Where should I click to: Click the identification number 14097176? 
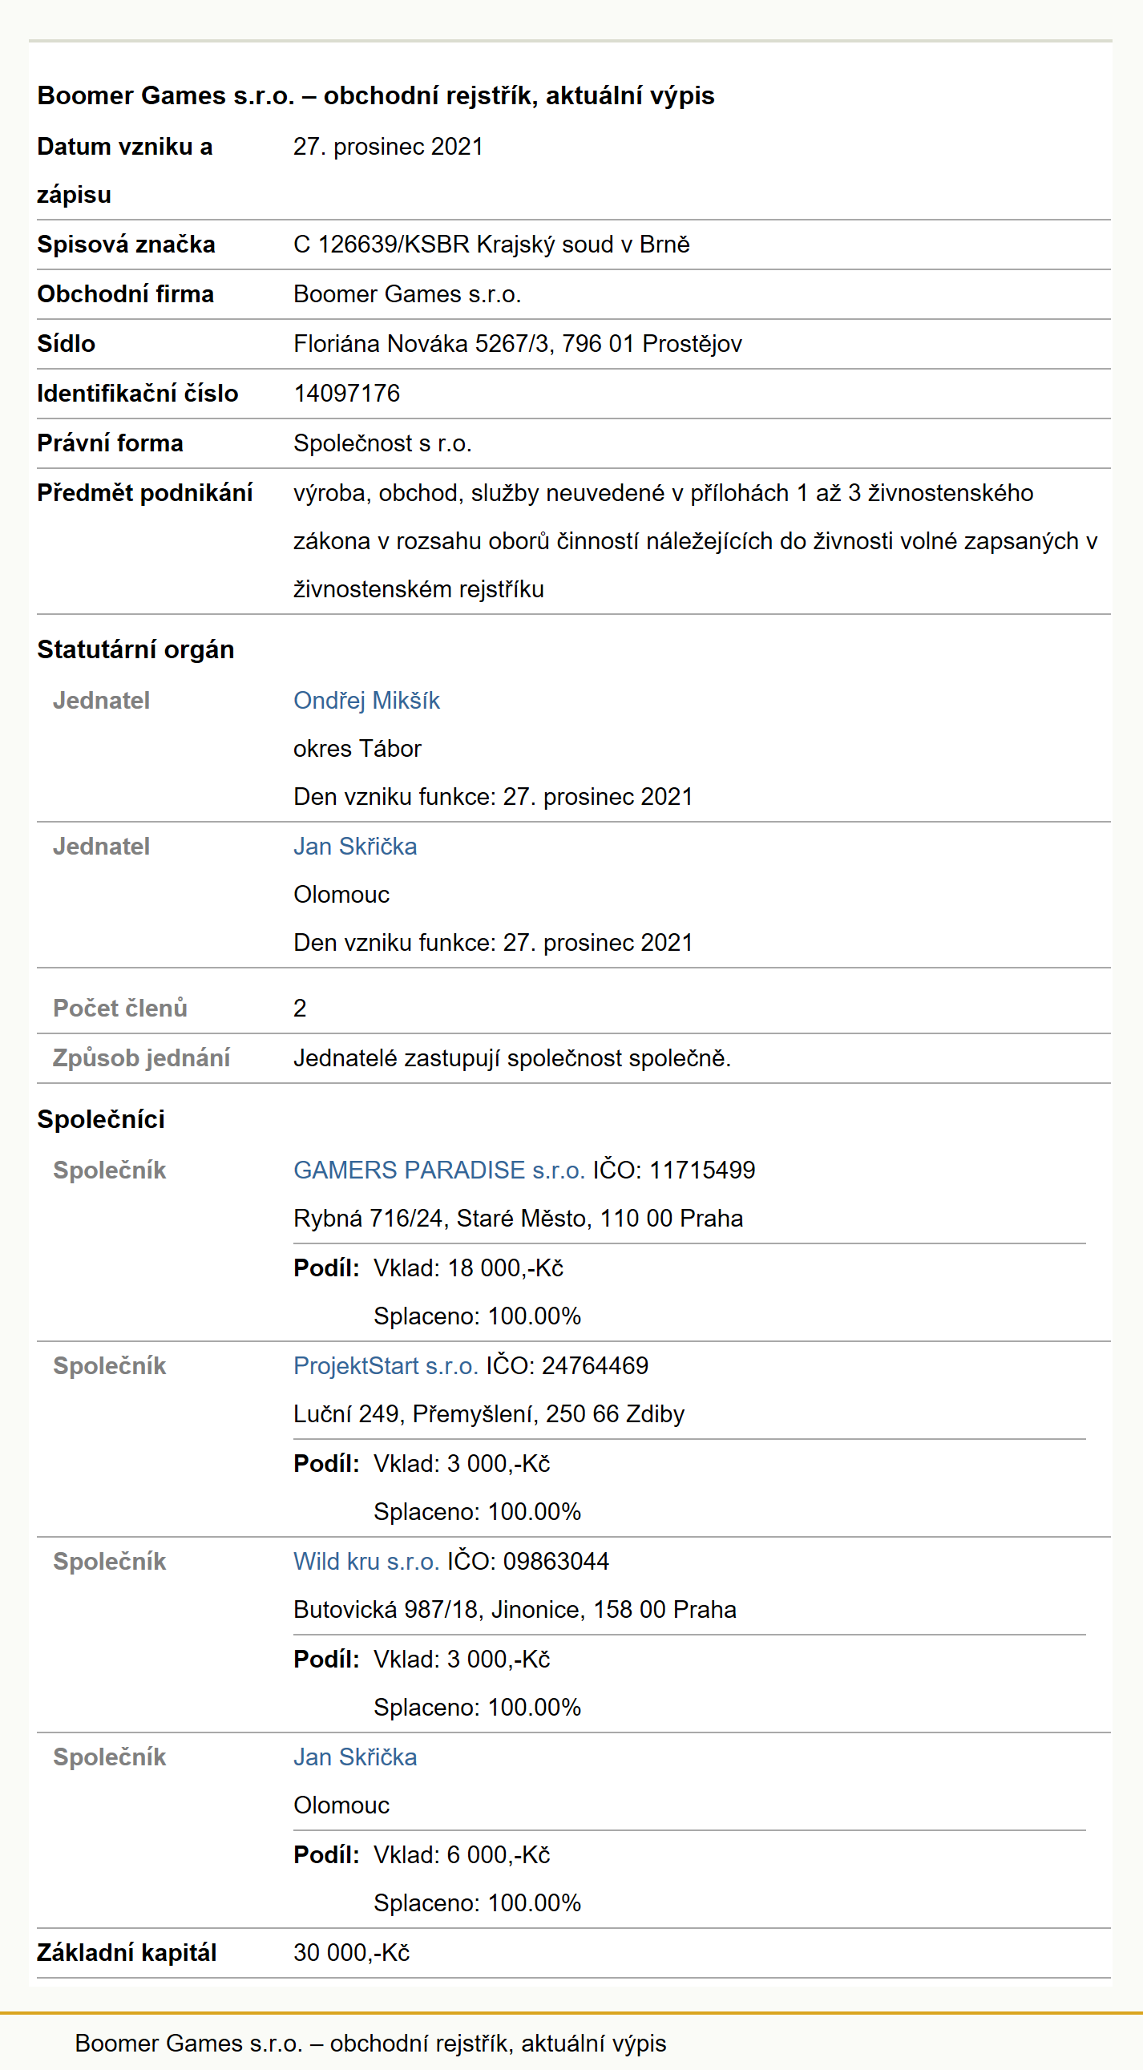tap(347, 394)
